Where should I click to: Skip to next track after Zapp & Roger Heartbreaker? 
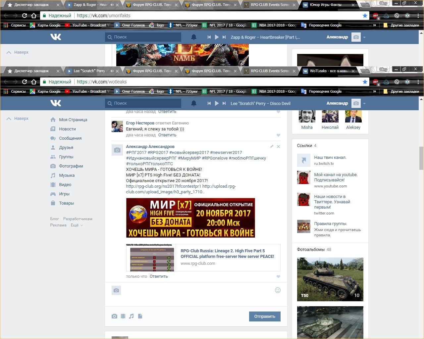click(x=224, y=37)
